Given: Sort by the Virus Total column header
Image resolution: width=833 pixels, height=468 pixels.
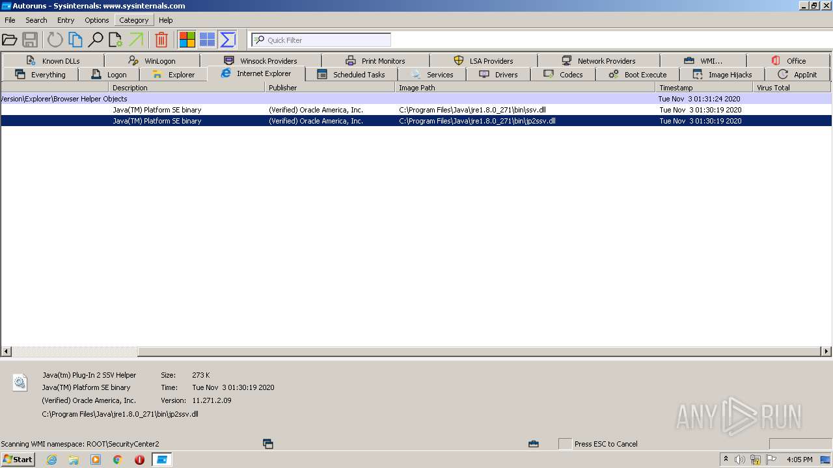Looking at the screenshot, I should pyautogui.click(x=792, y=87).
